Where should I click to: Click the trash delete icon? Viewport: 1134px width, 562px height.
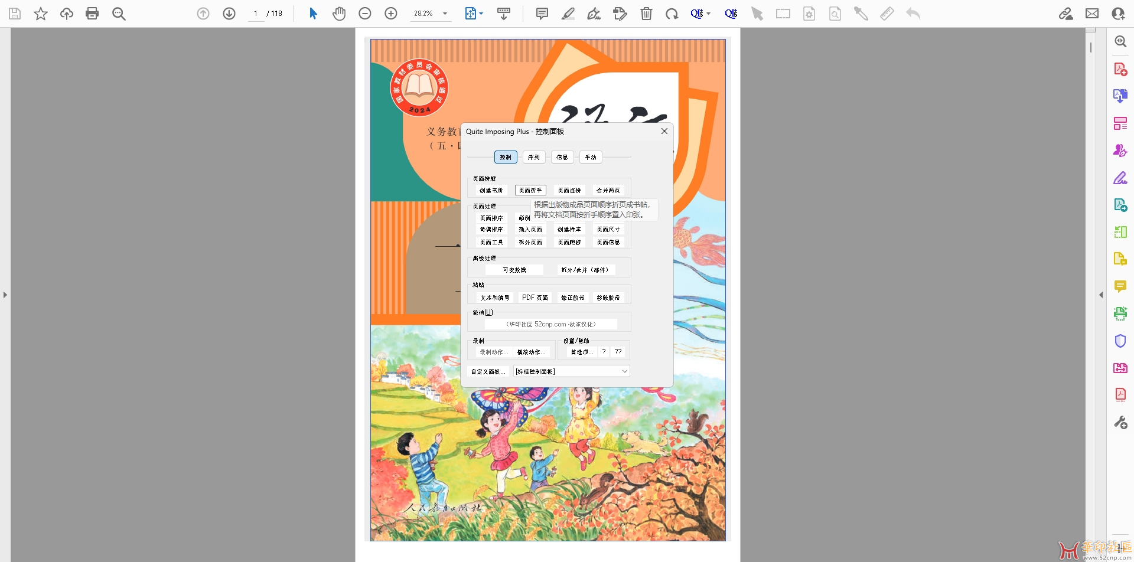tap(646, 14)
